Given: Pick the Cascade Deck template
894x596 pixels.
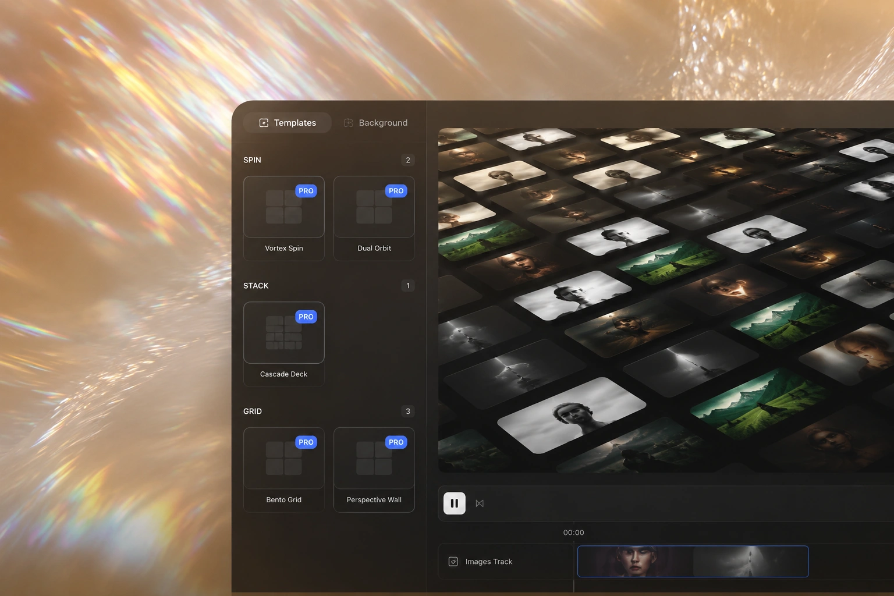Looking at the screenshot, I should [284, 344].
